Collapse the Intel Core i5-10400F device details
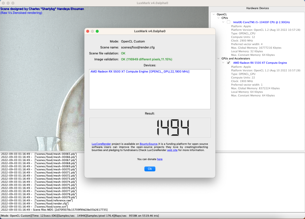 click(223, 22)
